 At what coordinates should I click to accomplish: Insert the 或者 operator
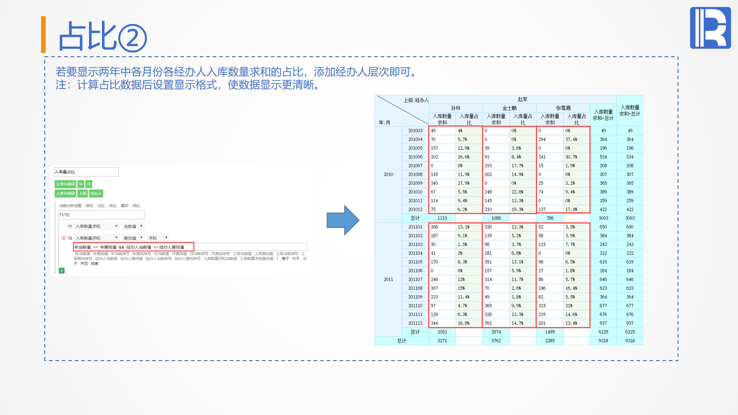(x=95, y=264)
